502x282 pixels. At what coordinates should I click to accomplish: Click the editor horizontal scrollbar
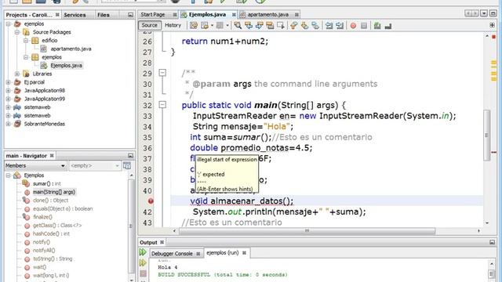[307, 231]
